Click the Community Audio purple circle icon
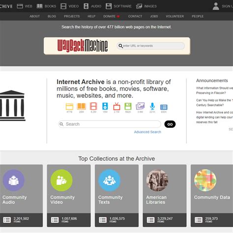Image resolution: width=233 pixels, height=233 pixels. [14, 180]
